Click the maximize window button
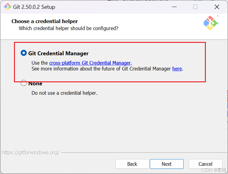This screenshot has height=174, width=228. (195, 7)
